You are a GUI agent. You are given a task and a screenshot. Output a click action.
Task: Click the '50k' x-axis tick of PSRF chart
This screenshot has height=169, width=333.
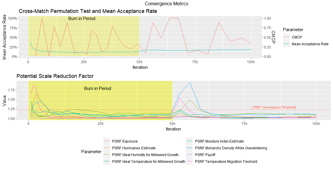tap(172, 124)
